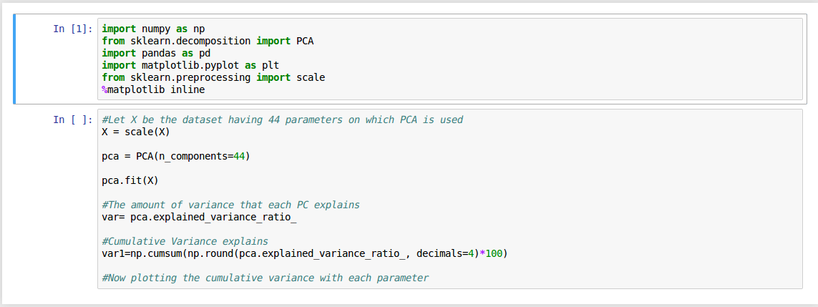Click the '%matplotlib inline' magic line
This screenshot has height=307, width=818.
coord(153,89)
